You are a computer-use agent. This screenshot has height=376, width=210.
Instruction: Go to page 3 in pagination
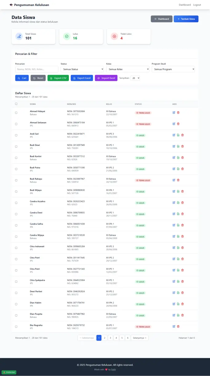(x=110, y=338)
